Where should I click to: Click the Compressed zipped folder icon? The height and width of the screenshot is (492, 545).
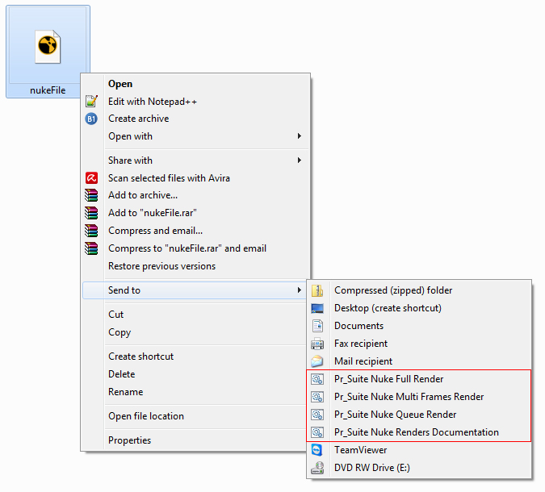317,290
